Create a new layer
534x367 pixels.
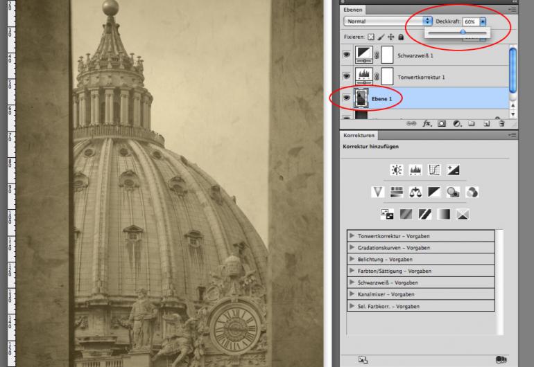tap(486, 124)
